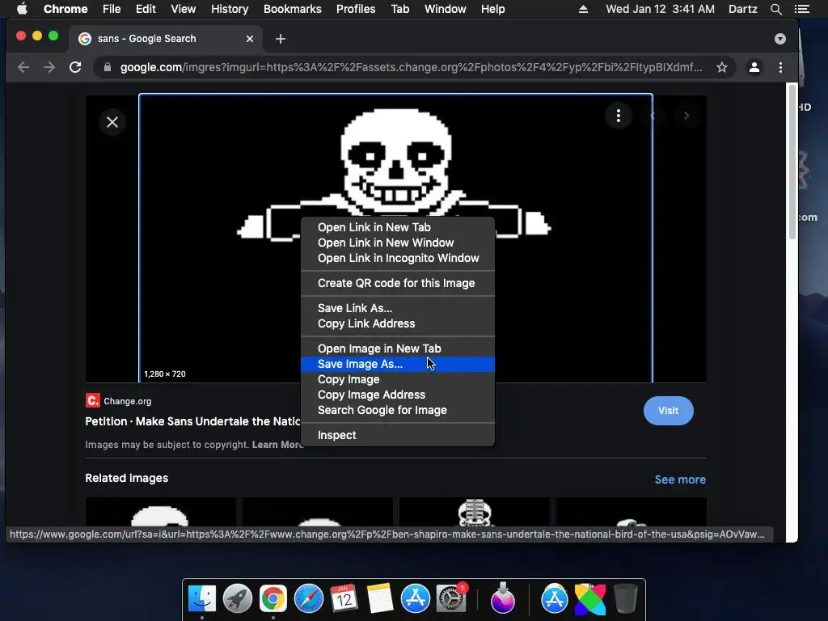Bookmark this page with the star icon
Viewport: 828px width, 621px height.
722,67
